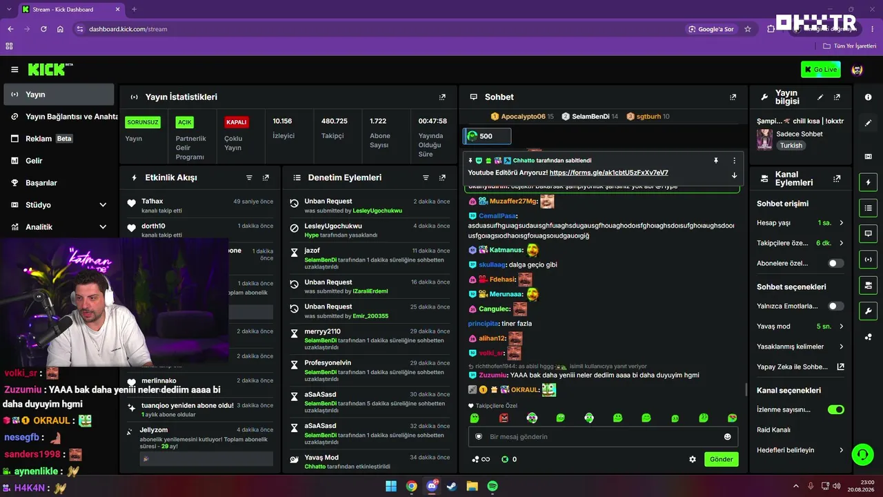Expand the pinned message down arrow

coord(734,175)
